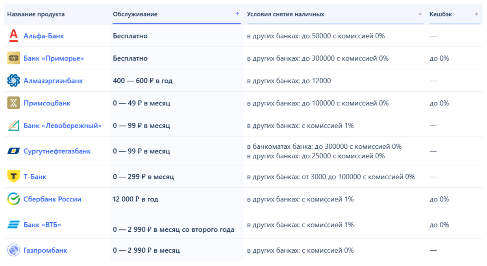Click the Сбербанк России green logo
Screen dimensions: 487x266
[13, 199]
